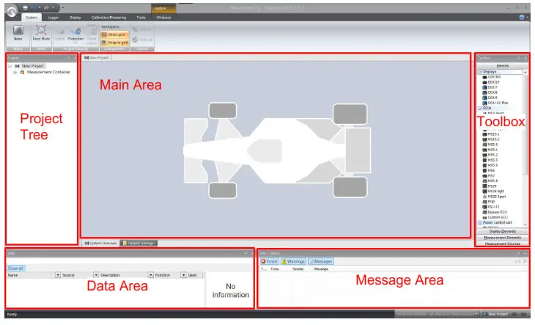Open the Tools ribbon tab
Viewport: 535px width, 325px height.
coord(141,18)
